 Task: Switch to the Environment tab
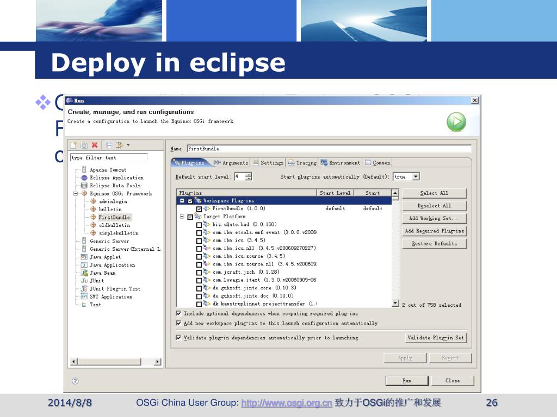[x=341, y=162]
